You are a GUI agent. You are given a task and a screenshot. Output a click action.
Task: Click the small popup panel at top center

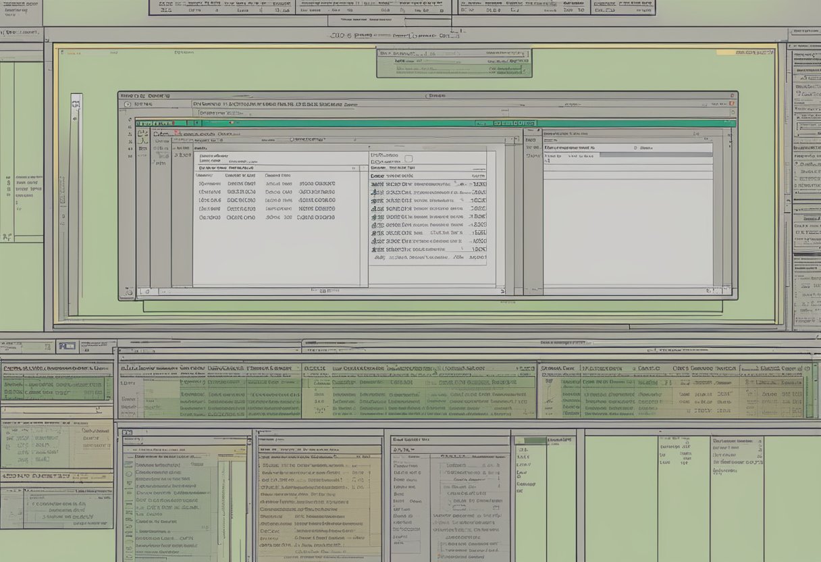(454, 62)
